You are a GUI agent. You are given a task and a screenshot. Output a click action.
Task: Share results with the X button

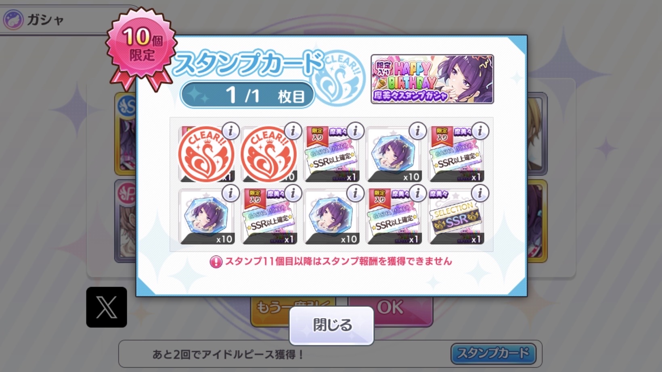click(107, 307)
